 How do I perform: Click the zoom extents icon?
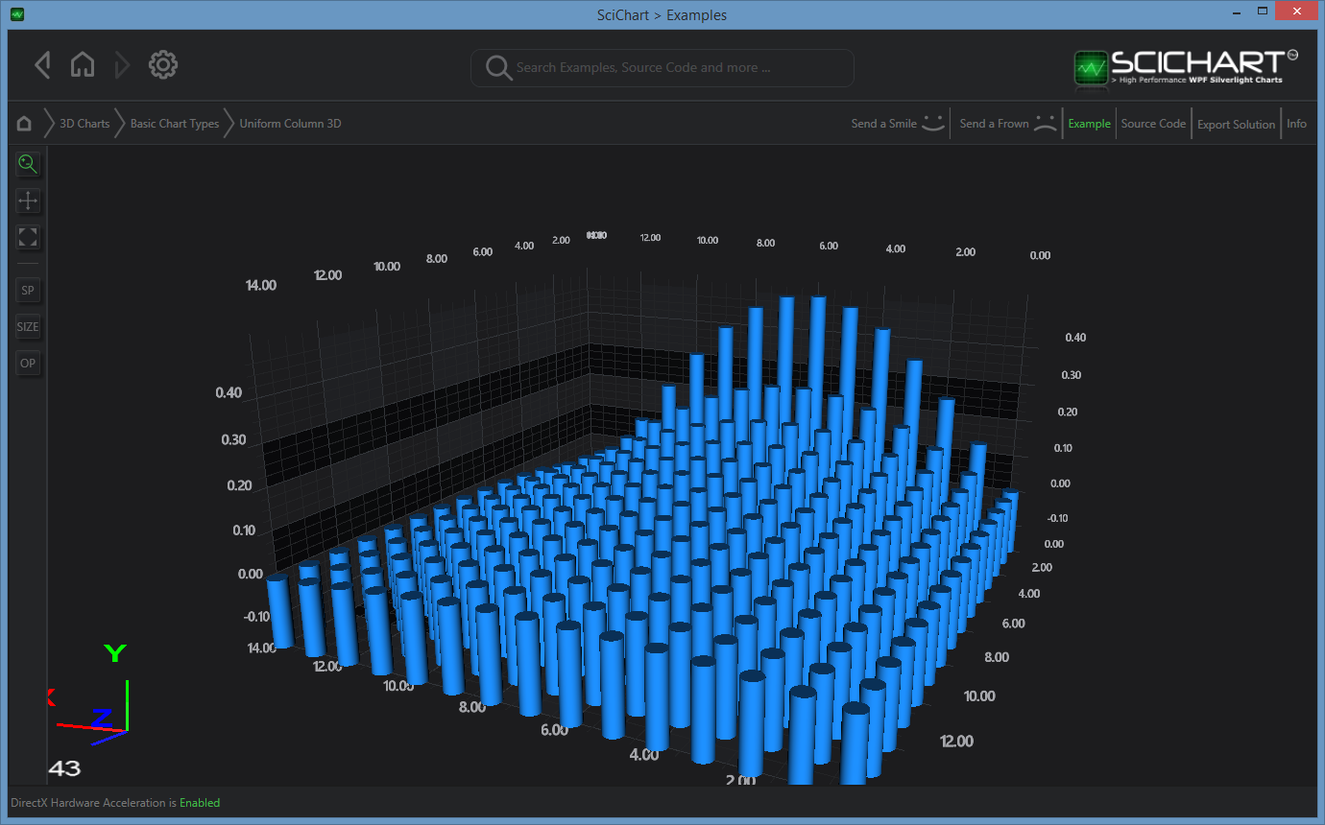28,237
